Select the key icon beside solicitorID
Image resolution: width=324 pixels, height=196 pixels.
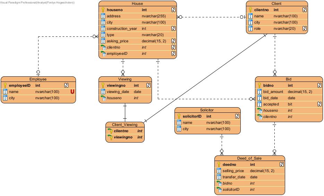pos(179,117)
